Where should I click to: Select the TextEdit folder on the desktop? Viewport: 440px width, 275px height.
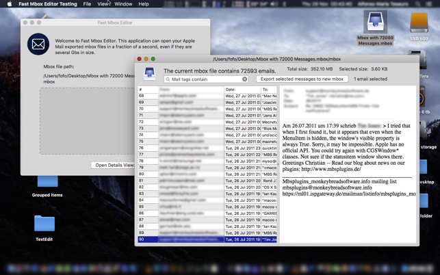click(x=44, y=228)
